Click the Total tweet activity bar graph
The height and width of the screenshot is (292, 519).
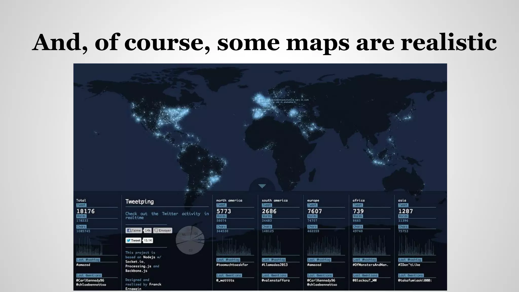[89, 245]
